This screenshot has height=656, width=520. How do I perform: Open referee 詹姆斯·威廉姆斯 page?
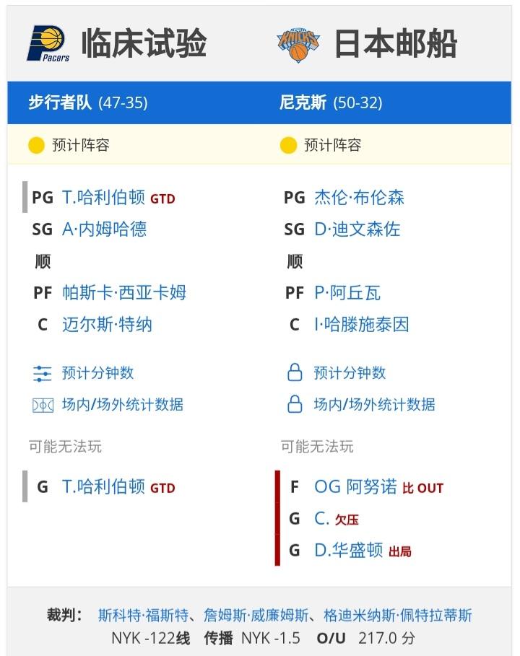click(256, 616)
